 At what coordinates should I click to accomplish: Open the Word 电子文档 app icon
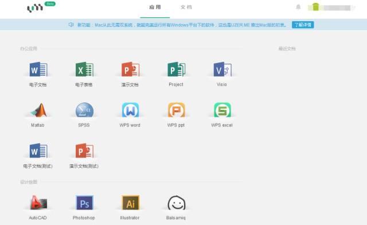(x=38, y=69)
